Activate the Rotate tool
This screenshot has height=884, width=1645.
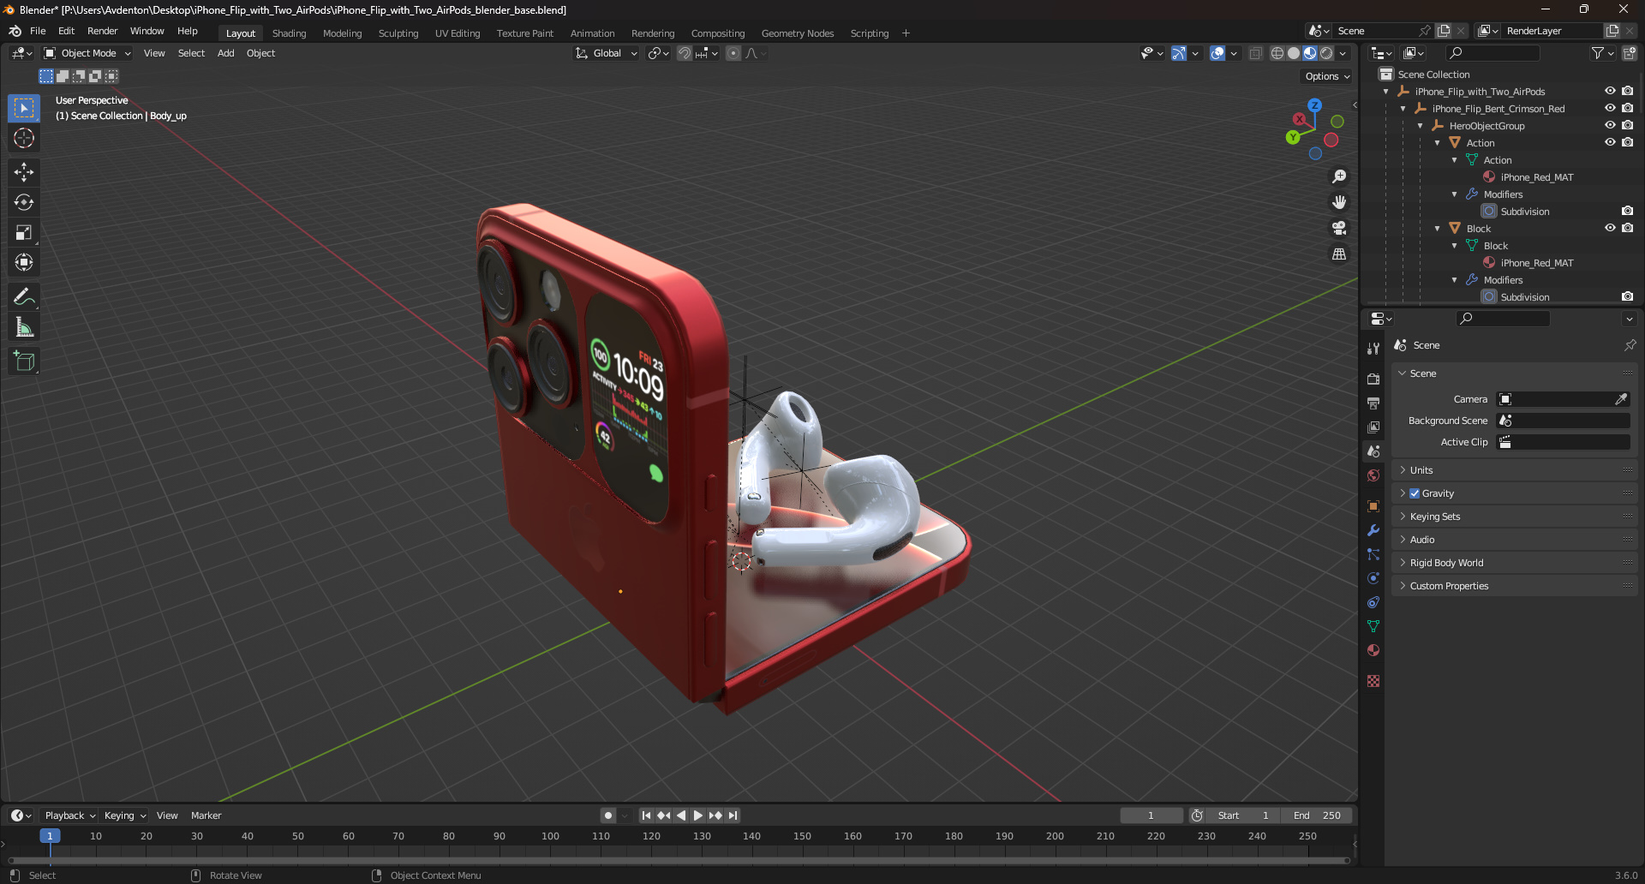tap(24, 202)
